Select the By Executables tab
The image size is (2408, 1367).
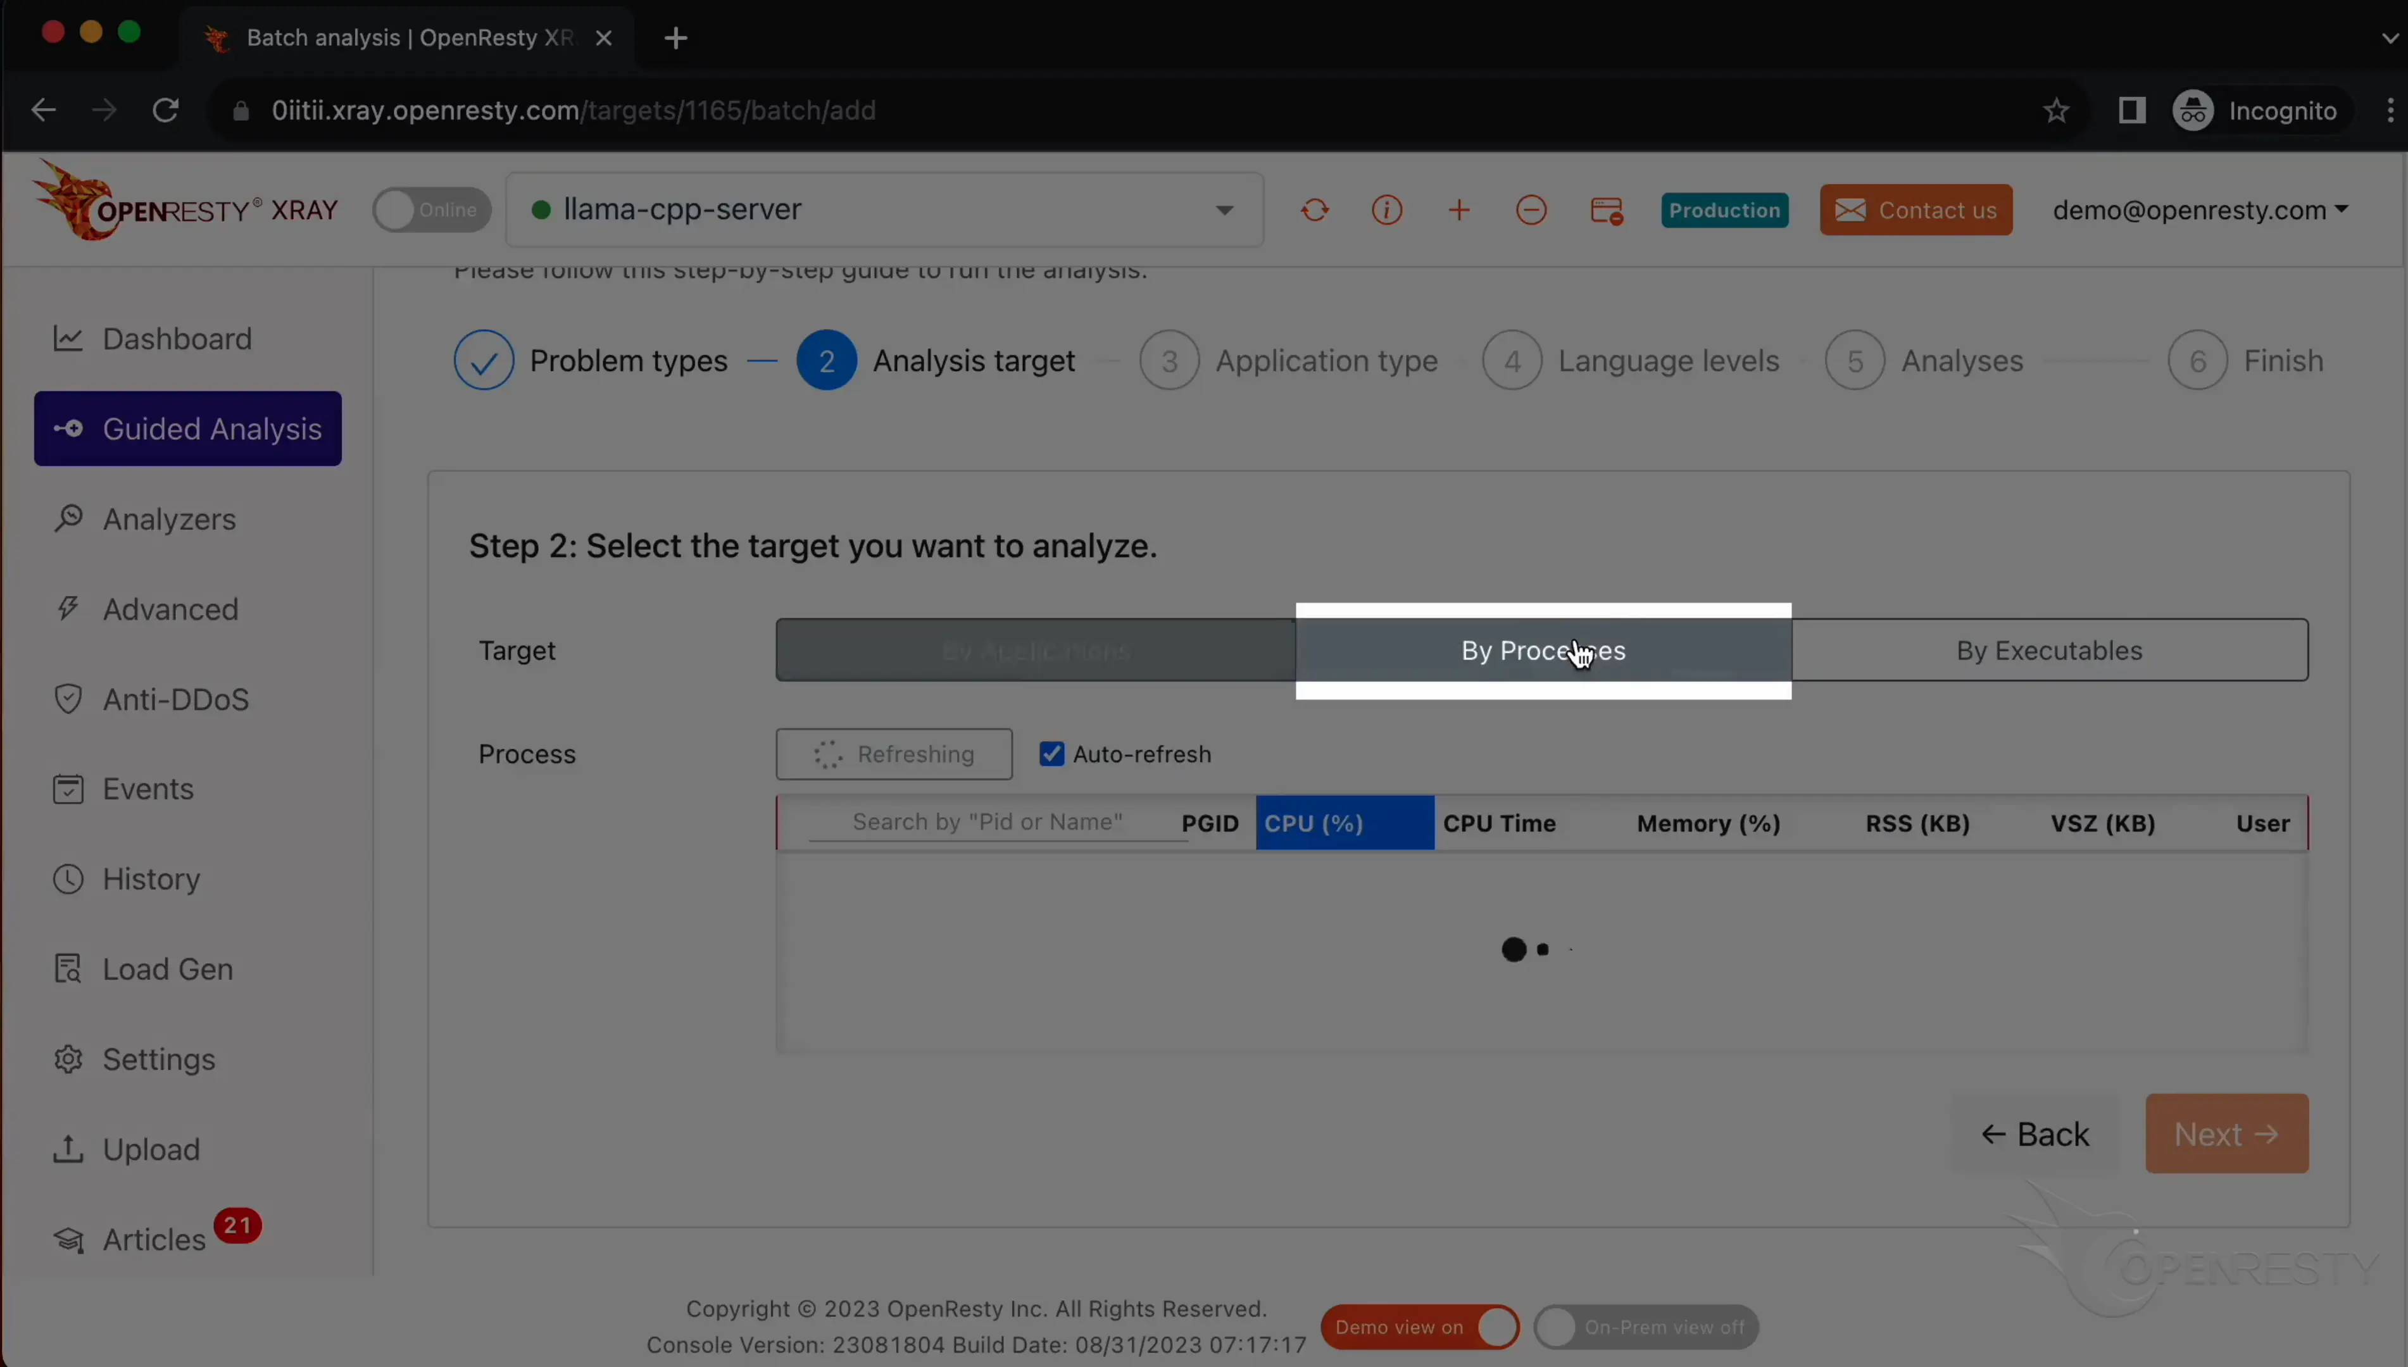pyautogui.click(x=2048, y=650)
